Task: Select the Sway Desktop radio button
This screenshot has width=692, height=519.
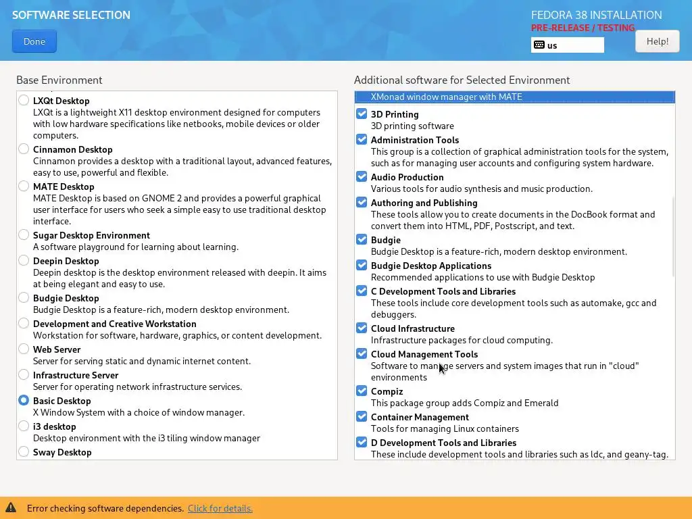Action: point(24,451)
